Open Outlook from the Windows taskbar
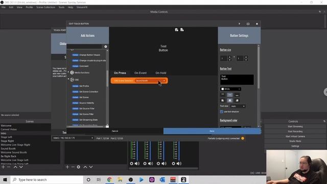The width and height of the screenshot is (327, 184). click(x=162, y=179)
